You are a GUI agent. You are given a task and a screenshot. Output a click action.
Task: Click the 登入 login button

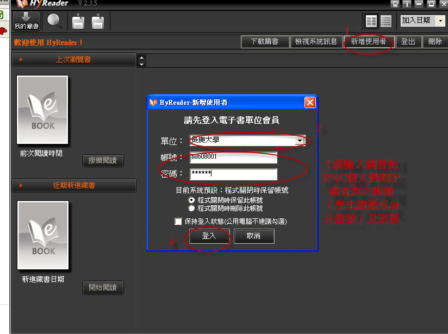(209, 236)
